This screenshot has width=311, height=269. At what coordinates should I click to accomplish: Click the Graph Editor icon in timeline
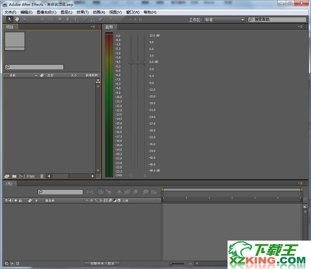(x=154, y=192)
